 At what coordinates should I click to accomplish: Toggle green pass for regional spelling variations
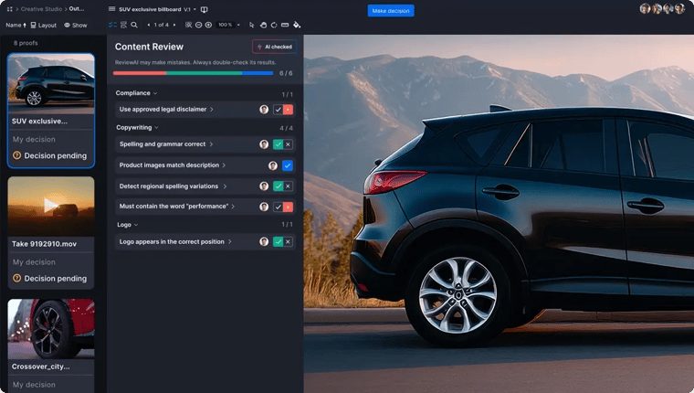click(278, 186)
